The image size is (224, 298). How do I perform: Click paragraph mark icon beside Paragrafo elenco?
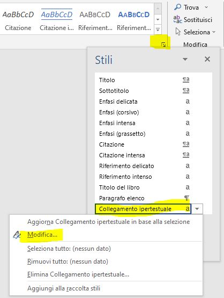187,198
